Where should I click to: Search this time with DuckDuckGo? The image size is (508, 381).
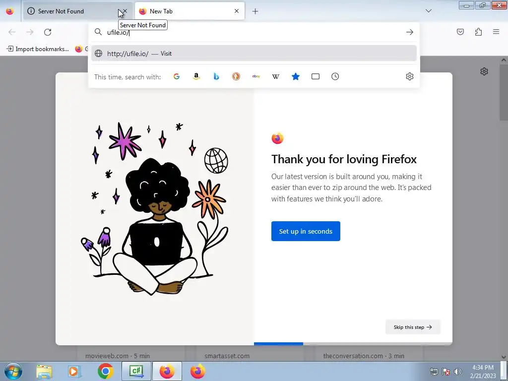coord(236,76)
